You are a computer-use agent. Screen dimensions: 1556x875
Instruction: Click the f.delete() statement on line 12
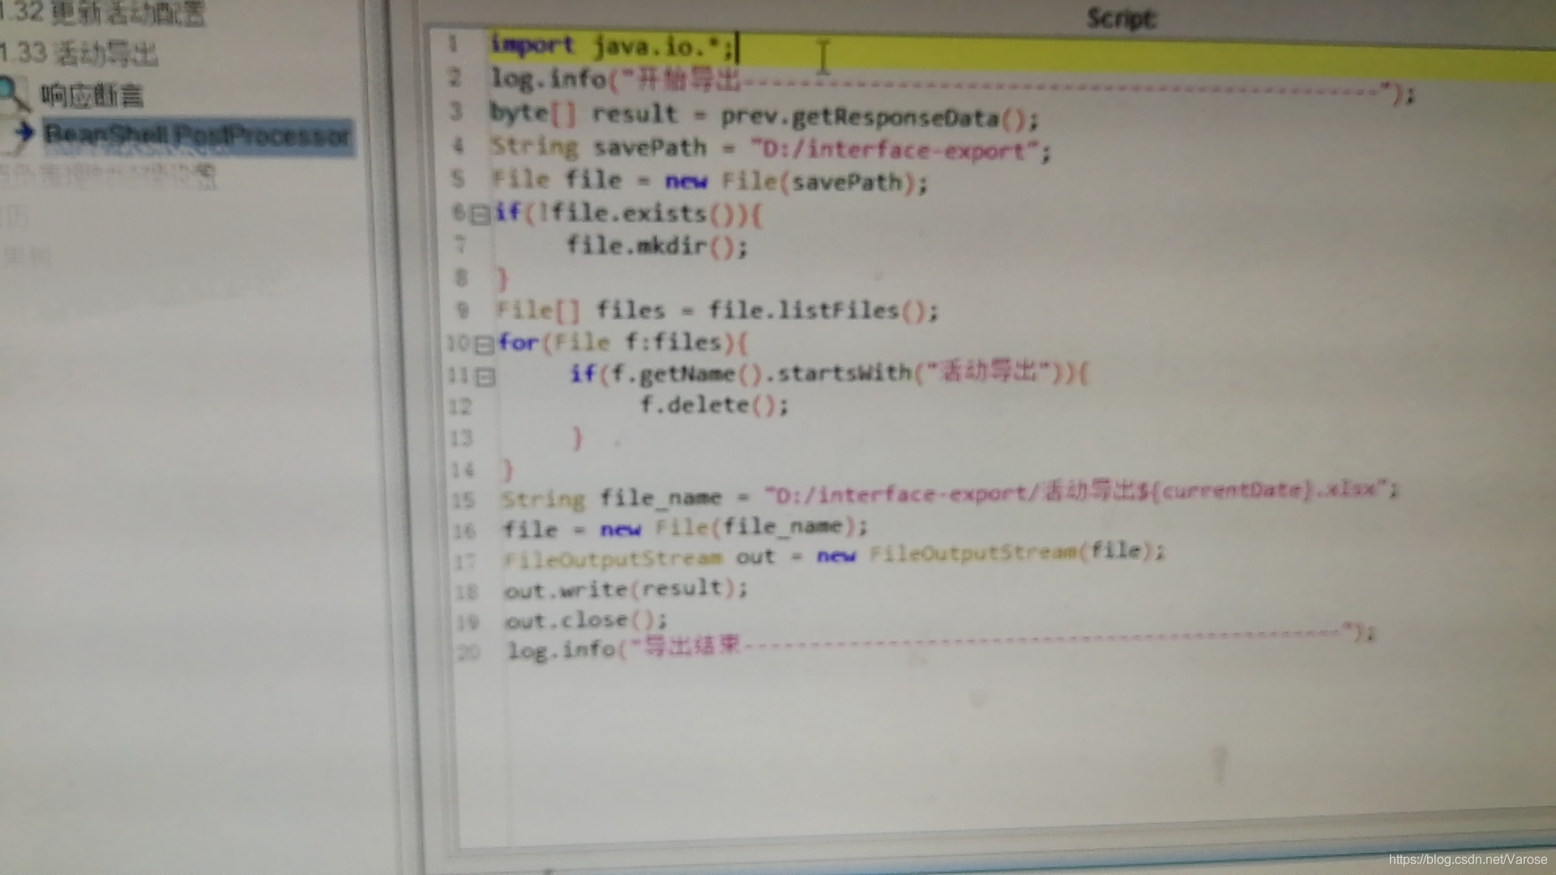click(713, 405)
